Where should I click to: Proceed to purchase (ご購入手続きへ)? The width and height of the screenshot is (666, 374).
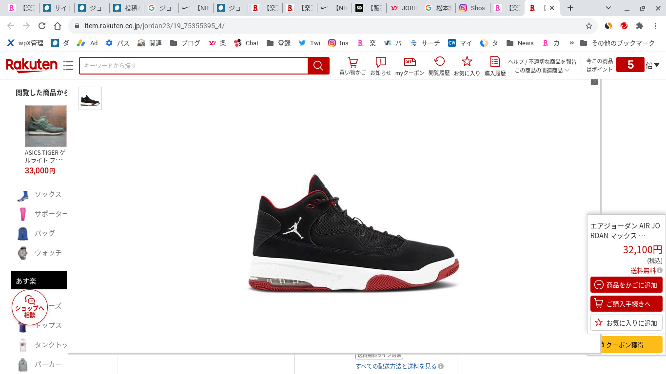pyautogui.click(x=627, y=304)
